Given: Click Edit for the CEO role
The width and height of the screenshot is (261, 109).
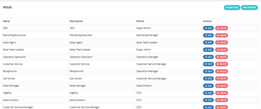Looking at the screenshot, I should (208, 28).
